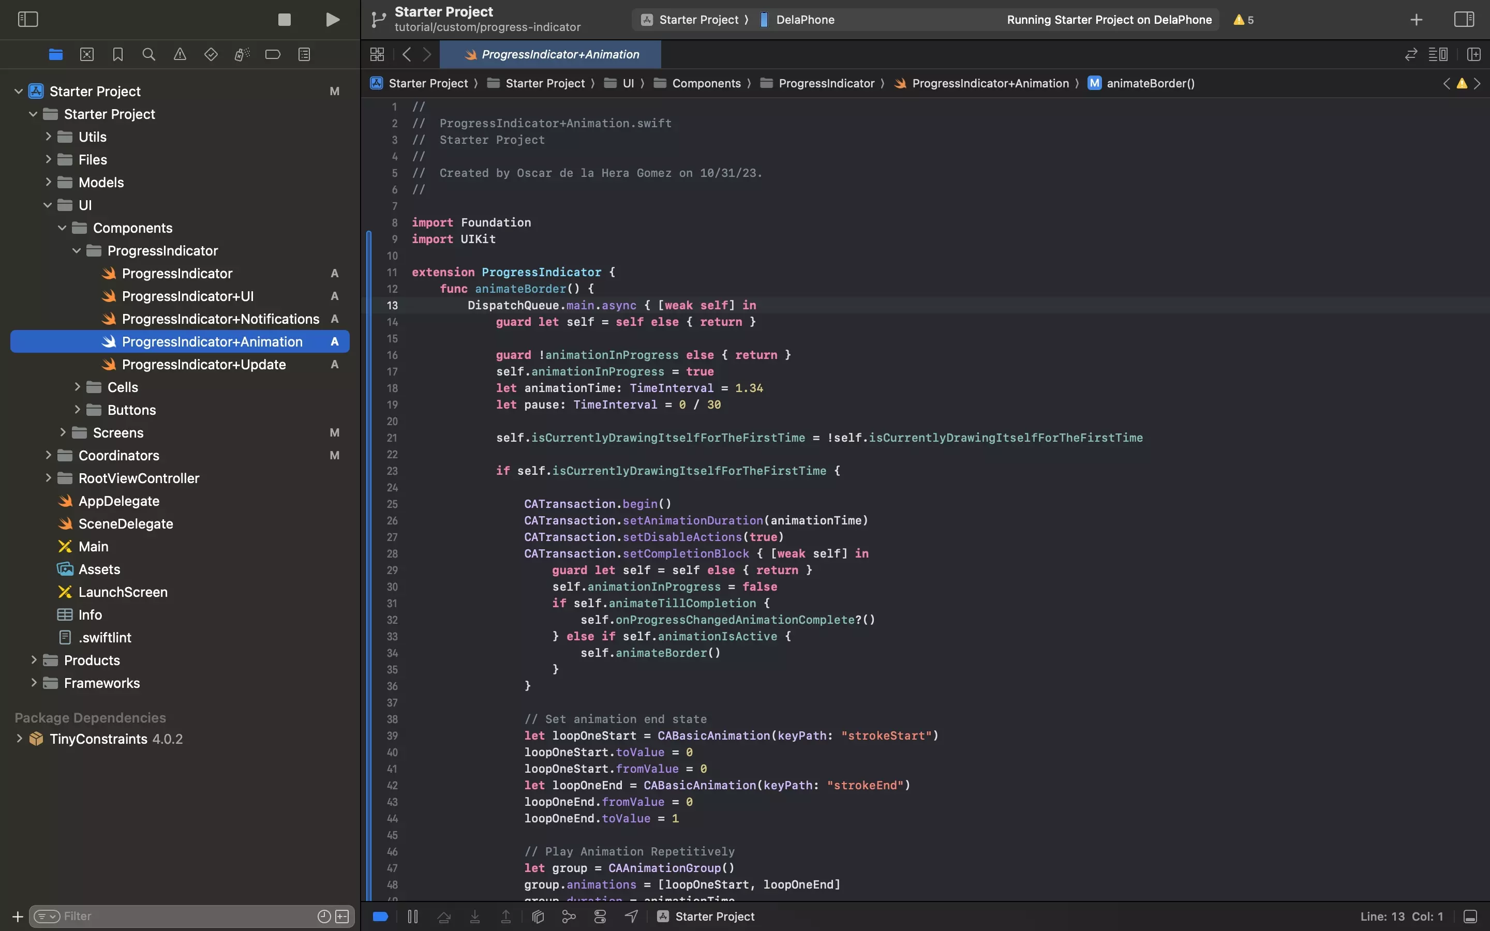Open the Find navigator
Image resolution: width=1490 pixels, height=931 pixels.
pyautogui.click(x=148, y=54)
